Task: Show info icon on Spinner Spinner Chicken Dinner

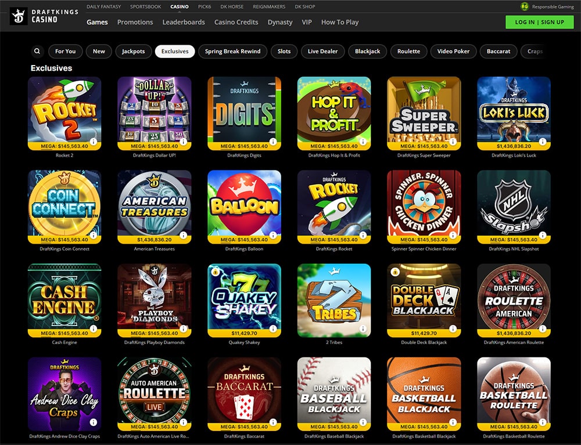Action: (453, 235)
